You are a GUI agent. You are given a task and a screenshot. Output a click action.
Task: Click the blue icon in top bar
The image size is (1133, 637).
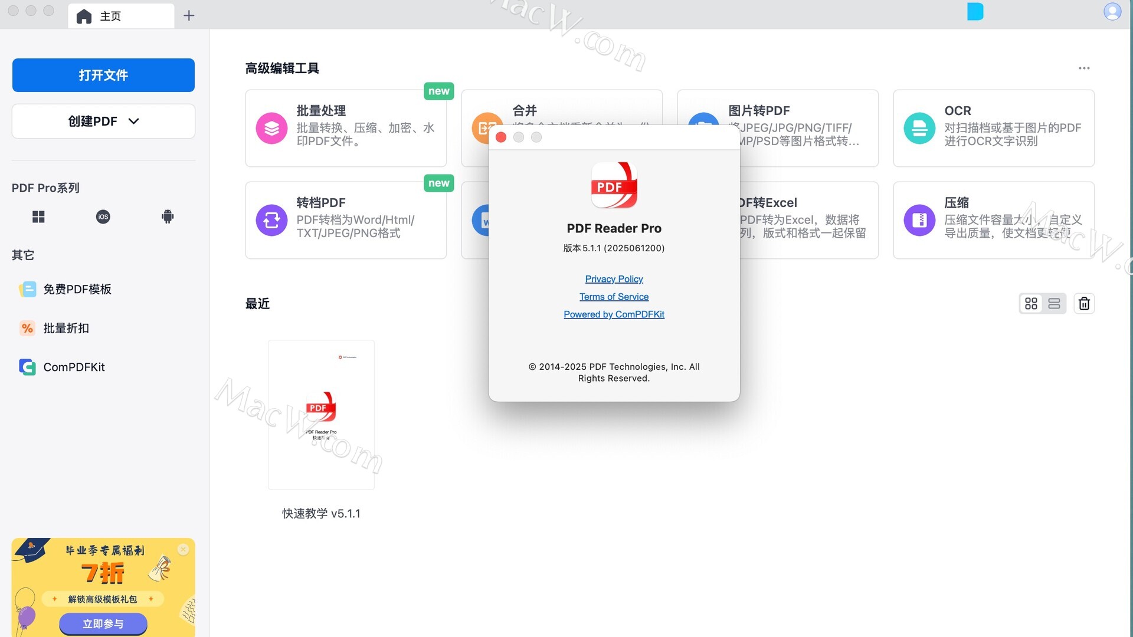point(975,11)
